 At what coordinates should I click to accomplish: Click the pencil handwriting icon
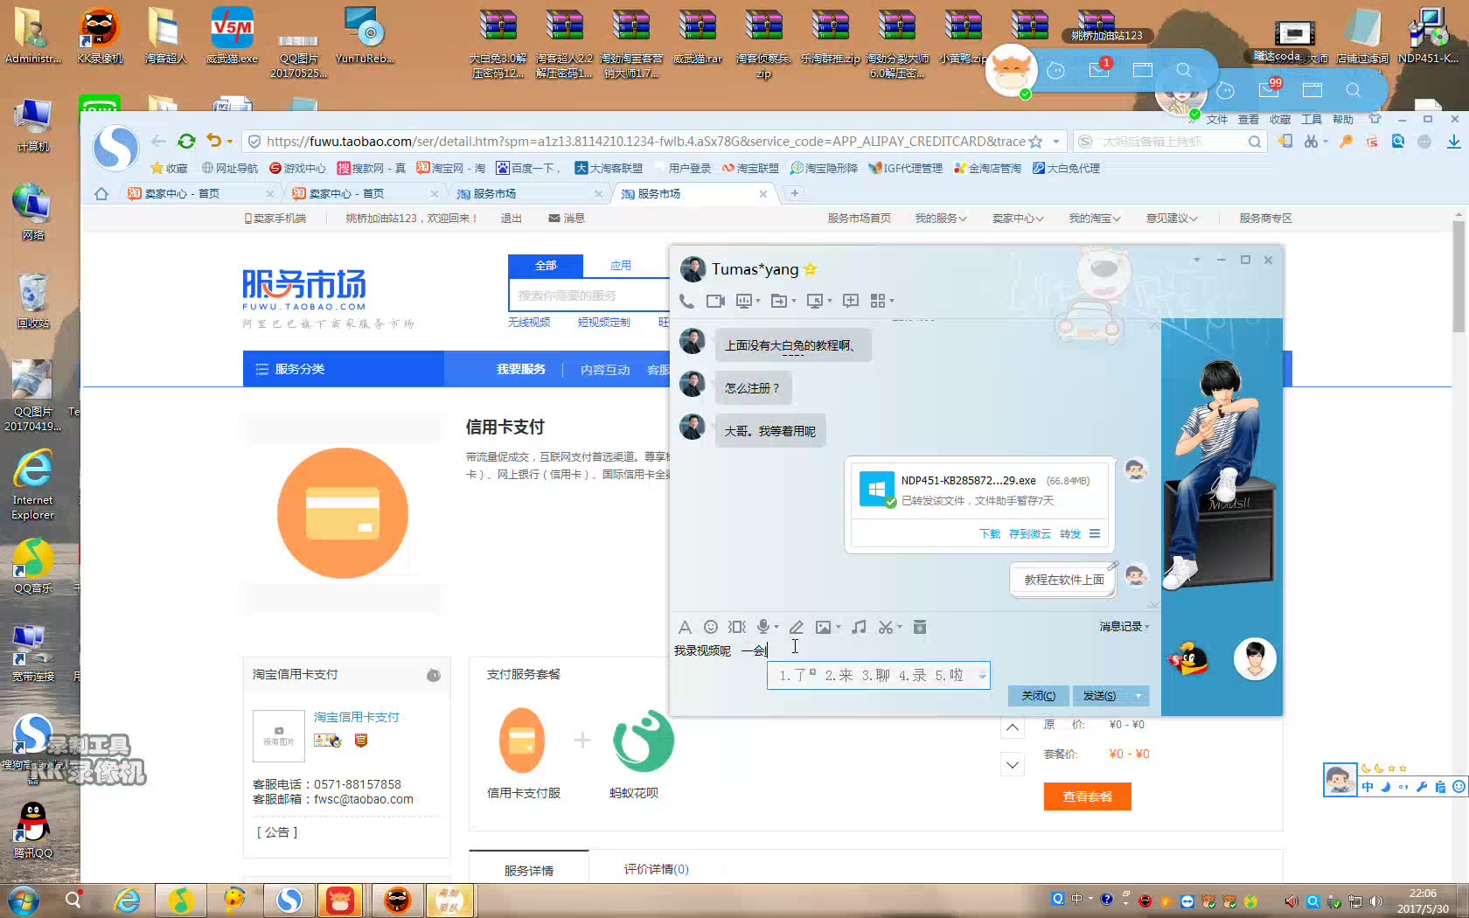tap(797, 627)
